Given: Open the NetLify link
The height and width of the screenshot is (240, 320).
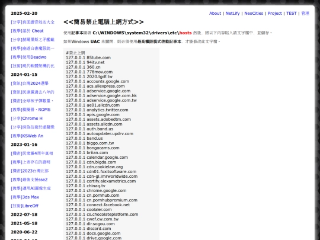Looking at the screenshot, I should [x=232, y=13].
